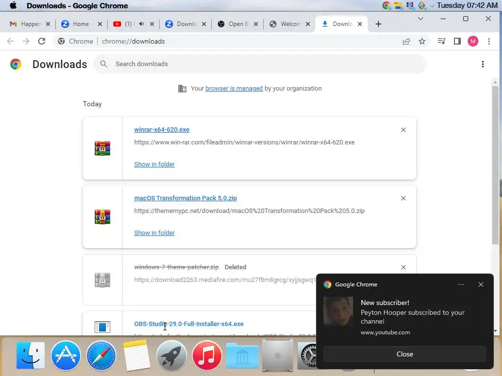Open Launchpad rocket icon in dock
Screen dimensions: 502x376
tap(172, 355)
